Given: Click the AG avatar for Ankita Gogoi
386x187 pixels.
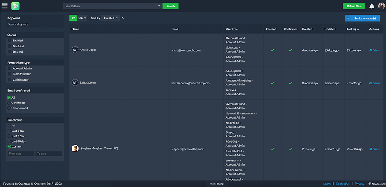Looking at the screenshot, I should pyautogui.click(x=75, y=50).
